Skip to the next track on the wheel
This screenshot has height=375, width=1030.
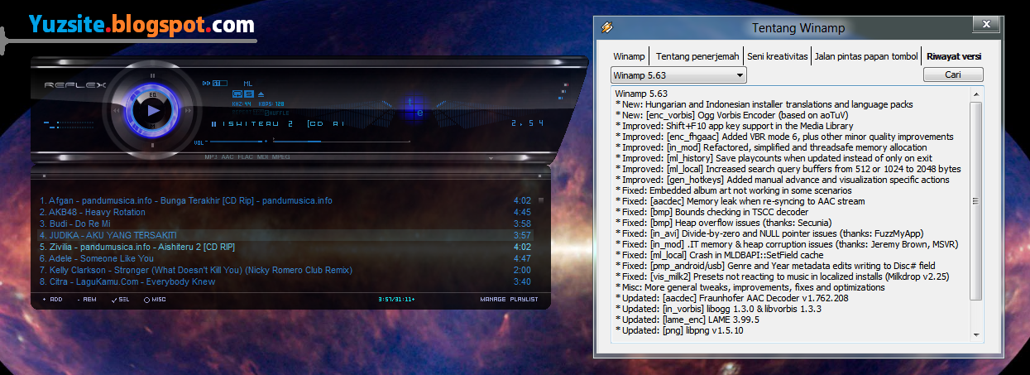tap(188, 111)
